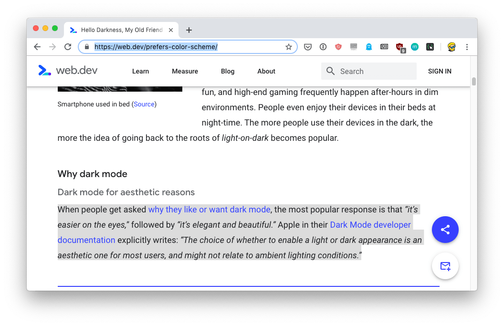This screenshot has width=504, height=326.
Task: Open the Pocket extension
Action: tap(308, 47)
